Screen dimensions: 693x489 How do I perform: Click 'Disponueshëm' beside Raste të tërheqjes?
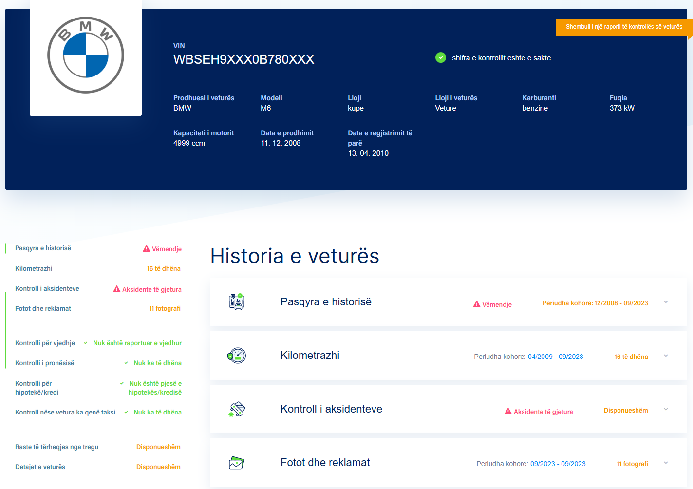(x=158, y=447)
